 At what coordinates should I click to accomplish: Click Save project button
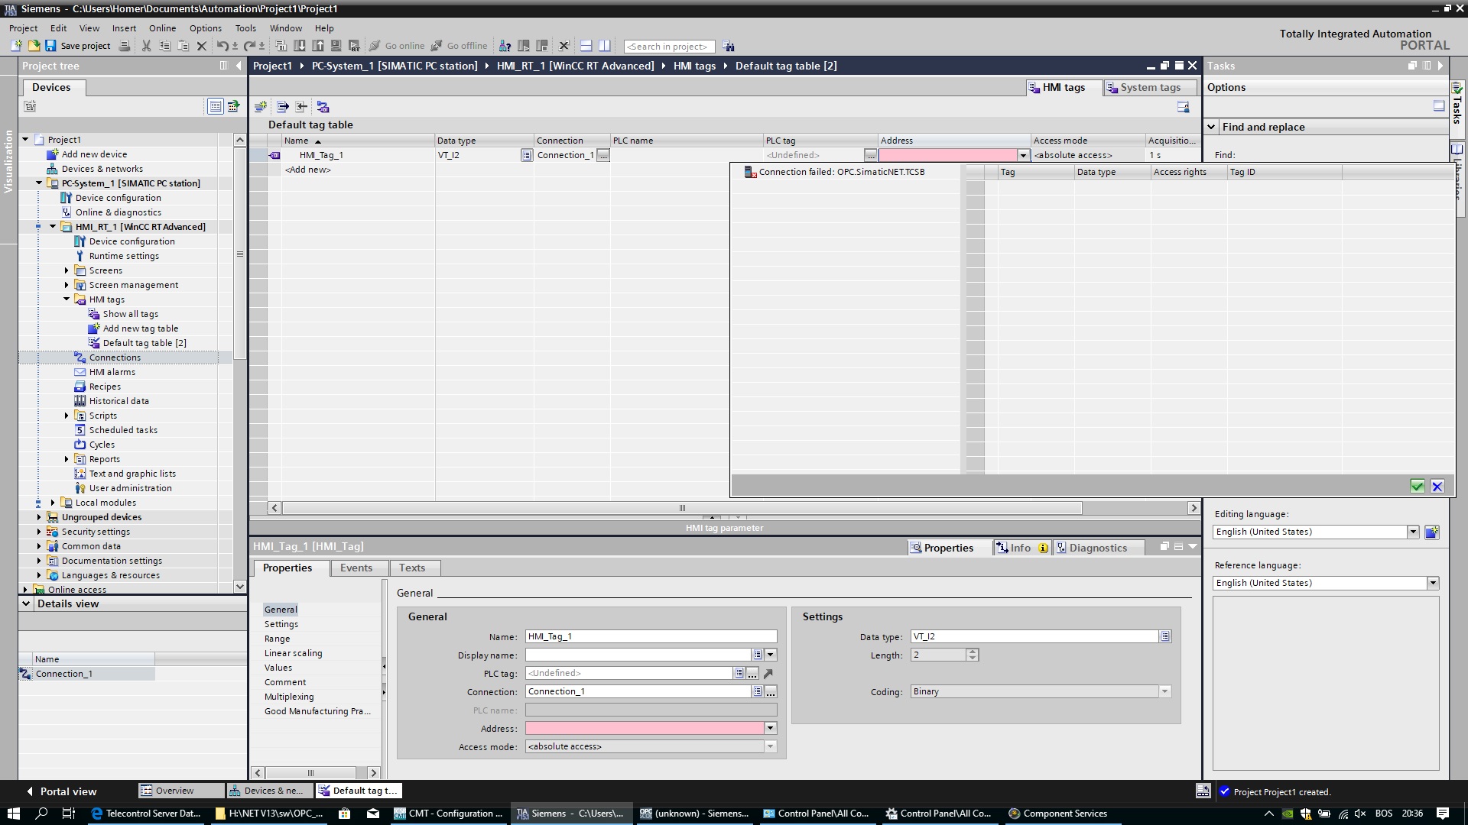[78, 46]
